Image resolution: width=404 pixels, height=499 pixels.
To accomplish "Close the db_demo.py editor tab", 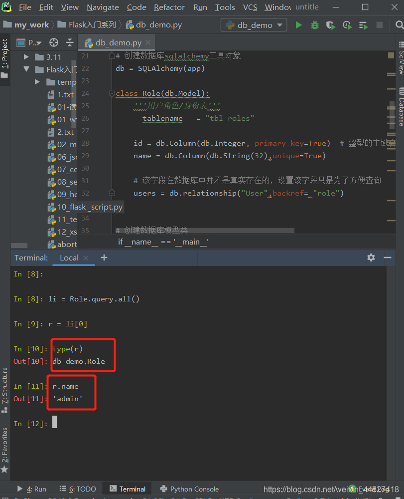I will 147,42.
